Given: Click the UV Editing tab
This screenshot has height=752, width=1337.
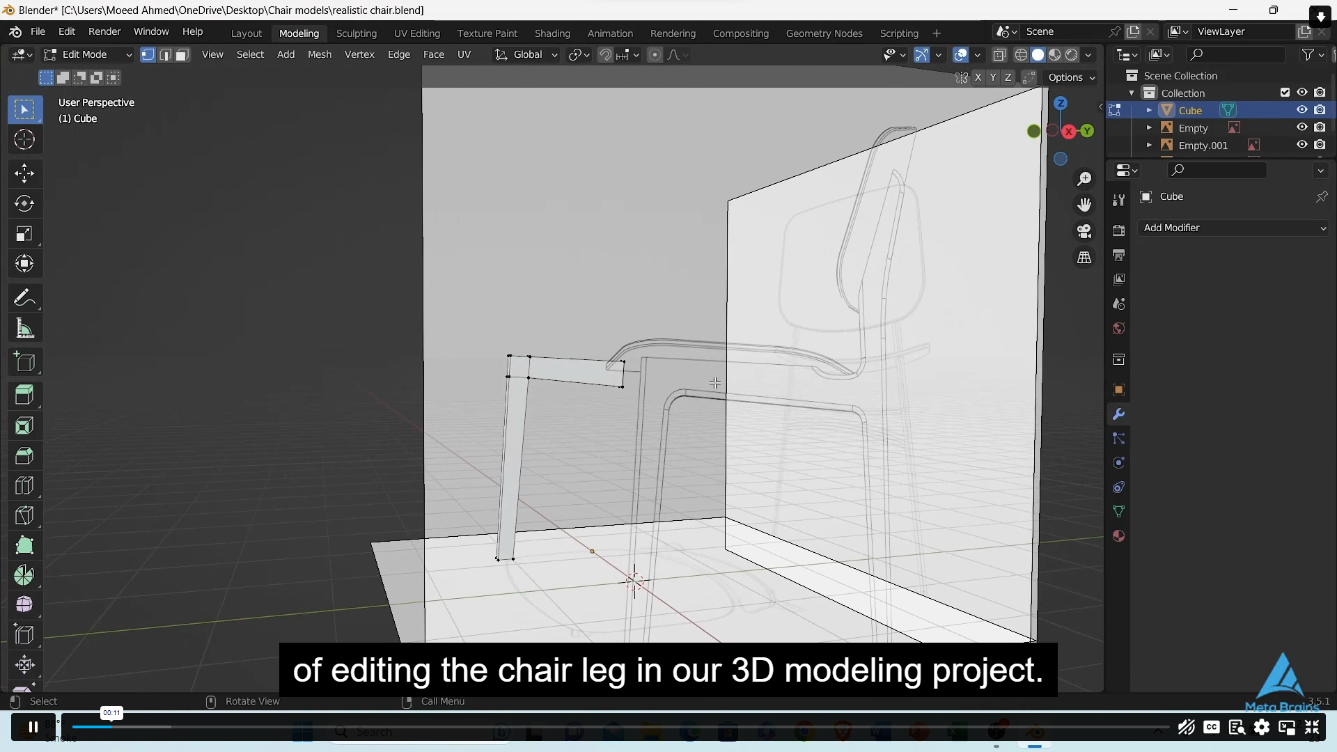Looking at the screenshot, I should click(x=418, y=33).
